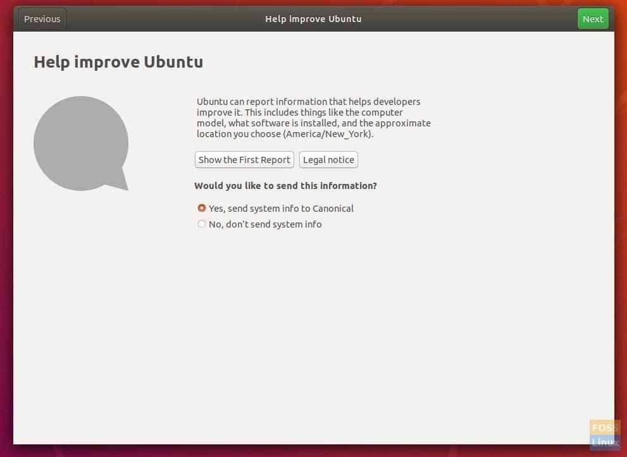Click the gray speech bubble icon
The height and width of the screenshot is (457, 627).
coord(81,143)
